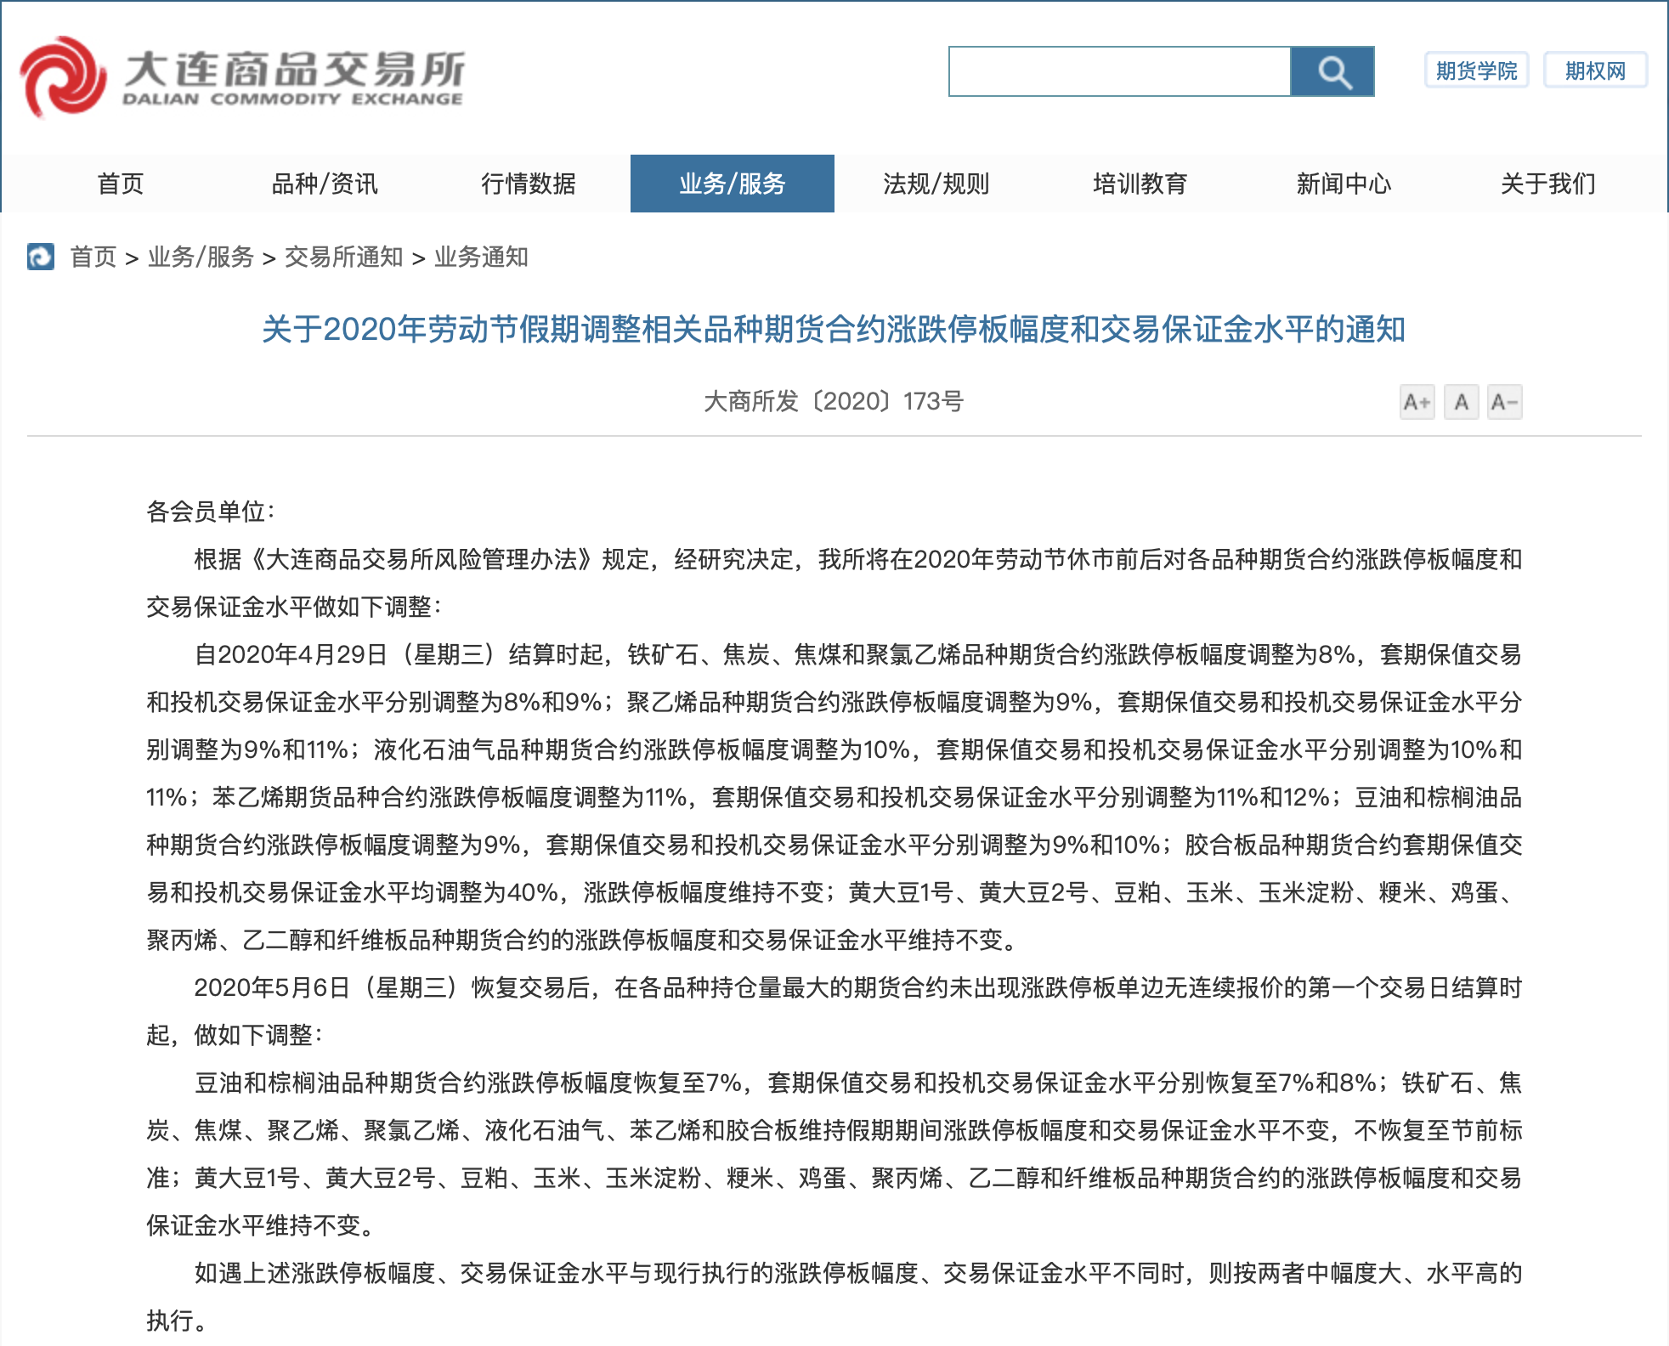Image resolution: width=1669 pixels, height=1346 pixels.
Task: Open 行情数据 navigation menu
Action: (529, 184)
